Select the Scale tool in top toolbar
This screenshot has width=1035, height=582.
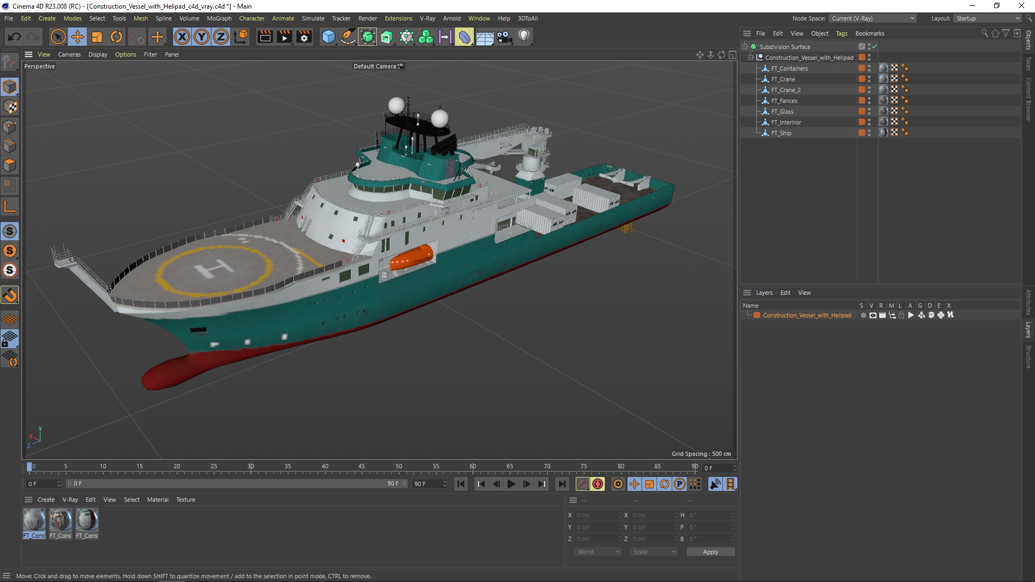[x=97, y=37]
